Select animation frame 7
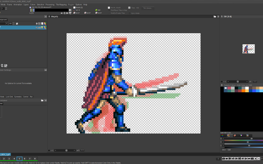Image resolution: width=263 pixels, height=164 pixels. [x=30, y=159]
